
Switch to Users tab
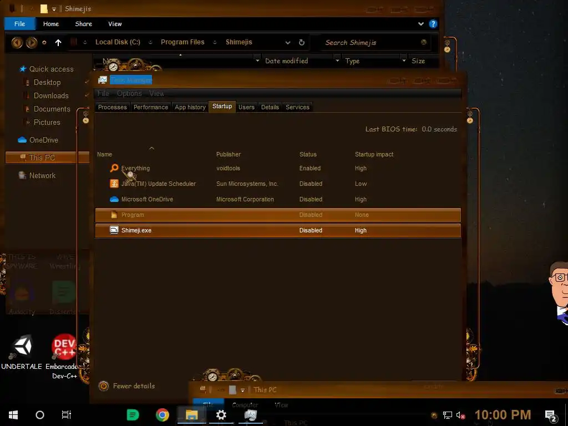(246, 107)
